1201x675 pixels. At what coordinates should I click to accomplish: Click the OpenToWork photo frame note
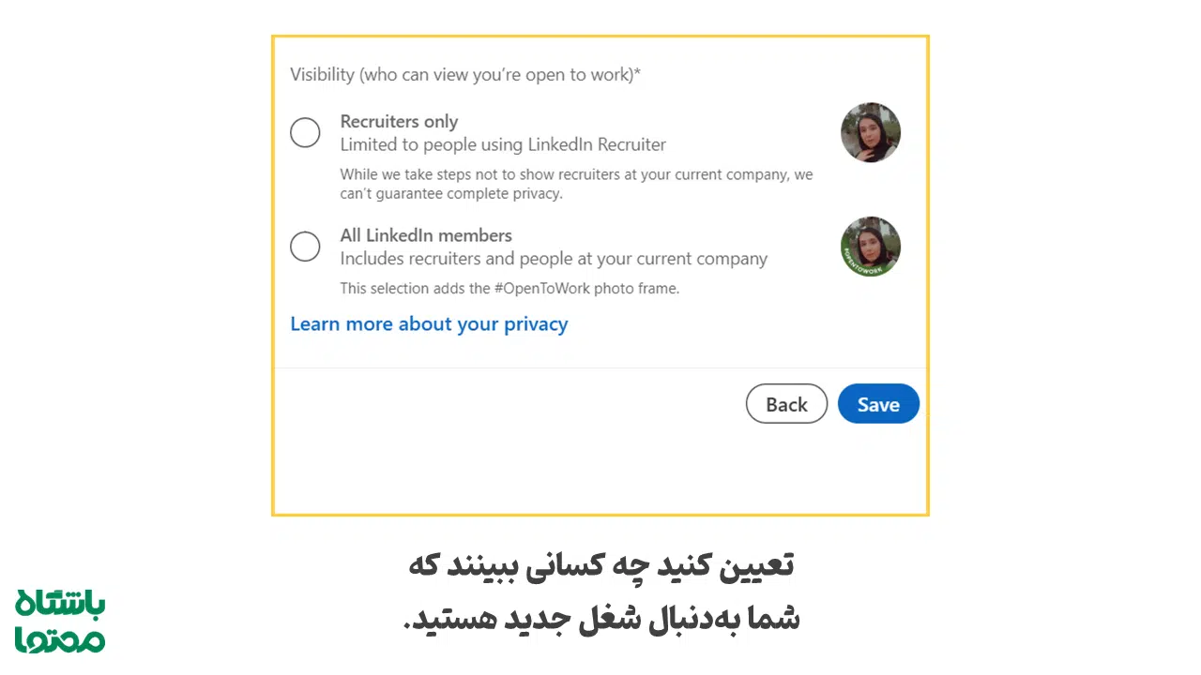(x=509, y=288)
